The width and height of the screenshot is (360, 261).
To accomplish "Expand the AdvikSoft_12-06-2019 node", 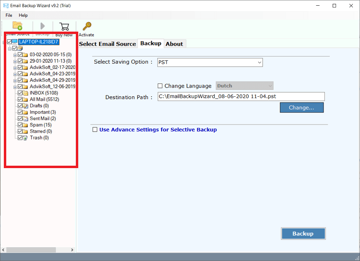I will click(15, 87).
